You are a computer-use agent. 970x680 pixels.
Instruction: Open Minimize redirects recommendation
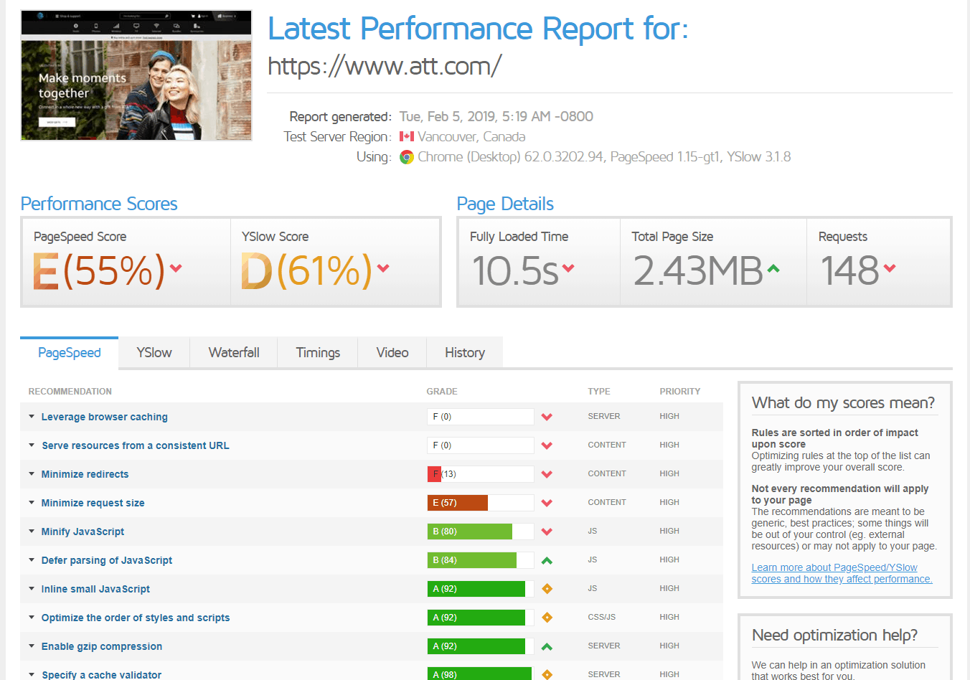click(85, 474)
